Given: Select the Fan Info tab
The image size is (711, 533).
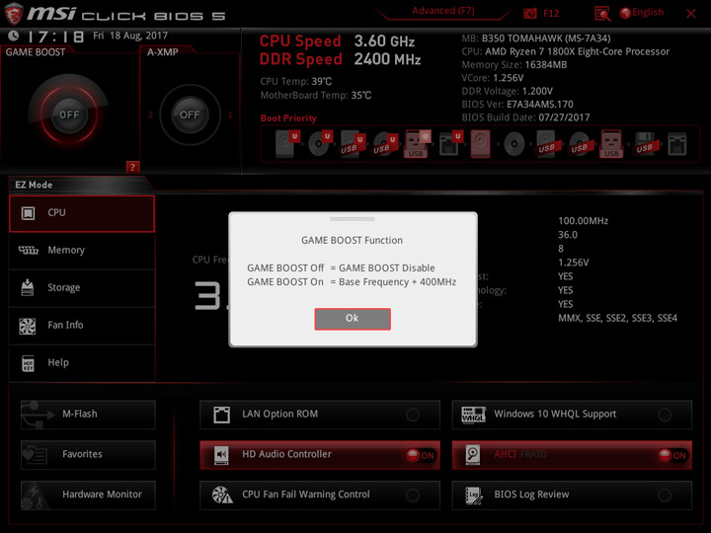Looking at the screenshot, I should (82, 326).
